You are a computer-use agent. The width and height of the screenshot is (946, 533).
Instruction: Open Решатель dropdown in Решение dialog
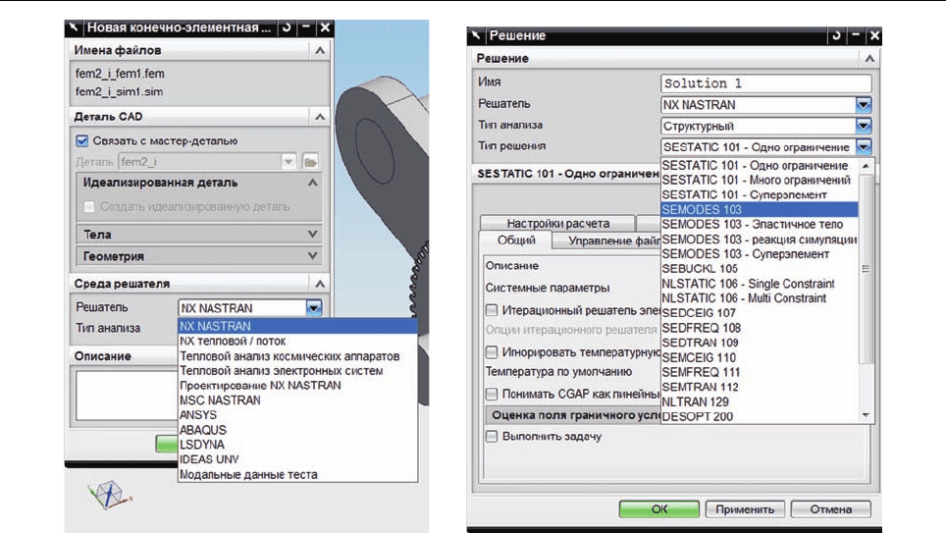click(x=864, y=104)
